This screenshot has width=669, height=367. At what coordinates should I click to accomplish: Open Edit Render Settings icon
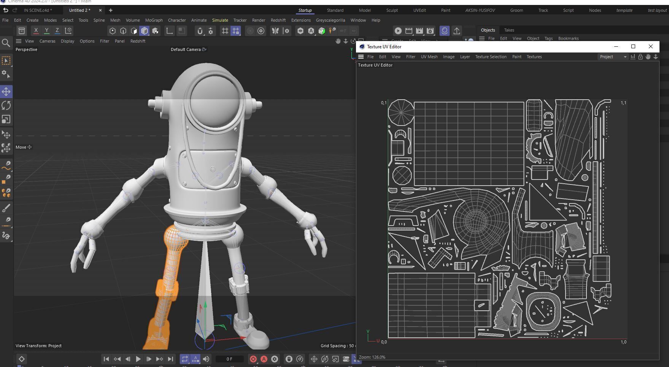pos(430,31)
